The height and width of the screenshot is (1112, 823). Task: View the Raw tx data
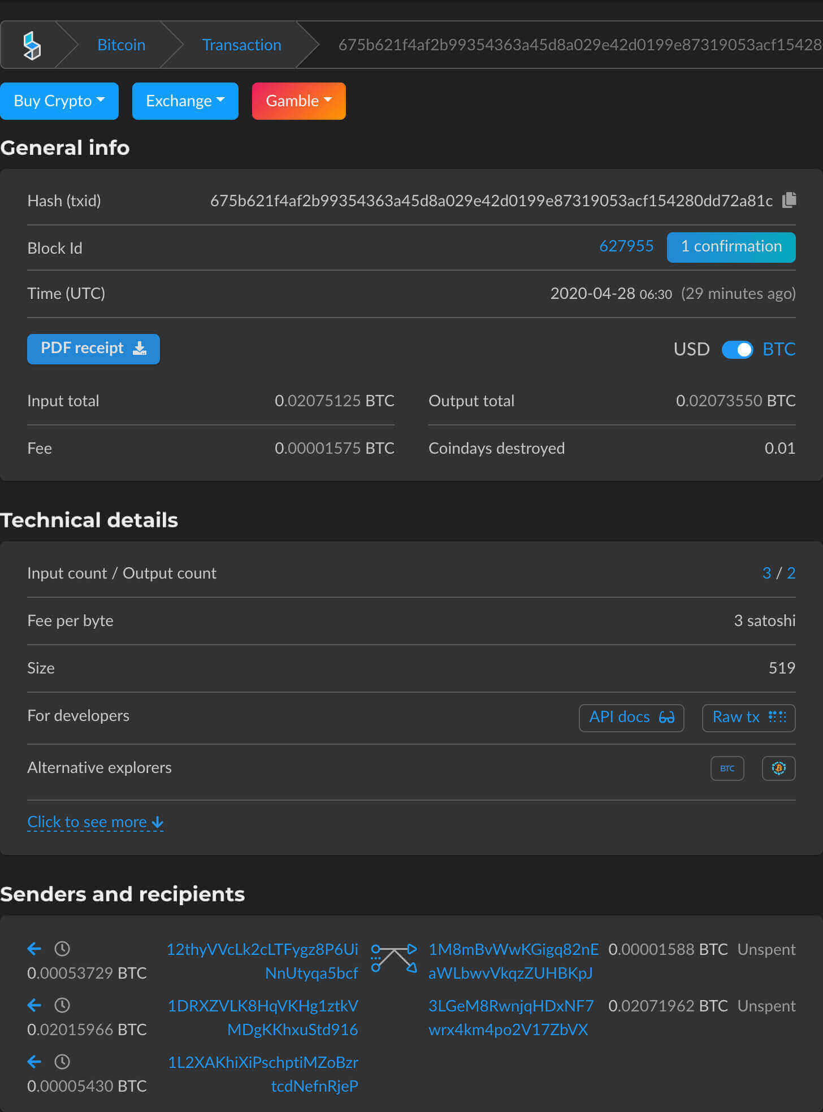[748, 718]
